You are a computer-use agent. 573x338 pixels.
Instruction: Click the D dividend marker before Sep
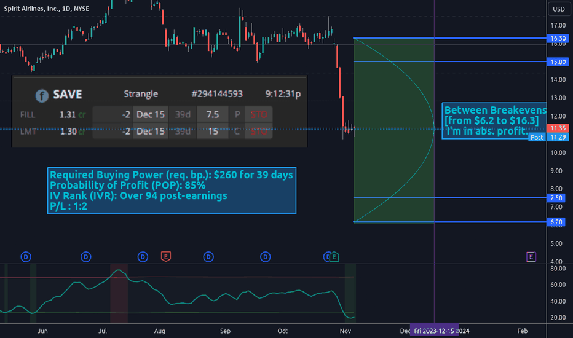[208, 257]
